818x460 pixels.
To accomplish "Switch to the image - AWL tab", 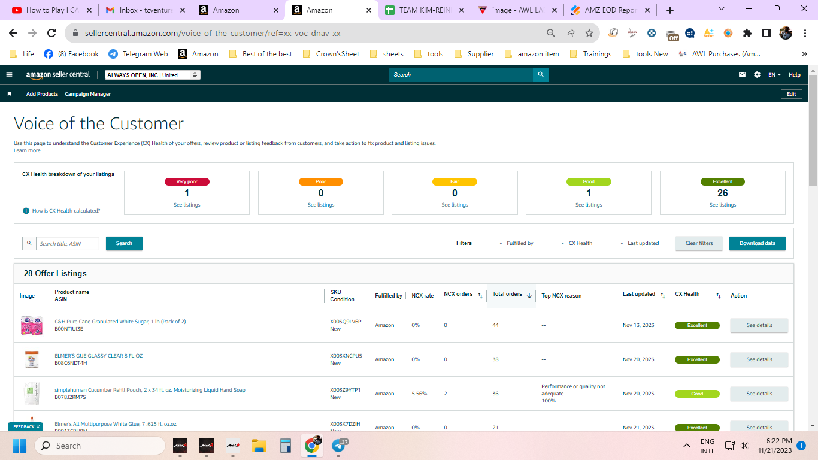I will pos(519,10).
